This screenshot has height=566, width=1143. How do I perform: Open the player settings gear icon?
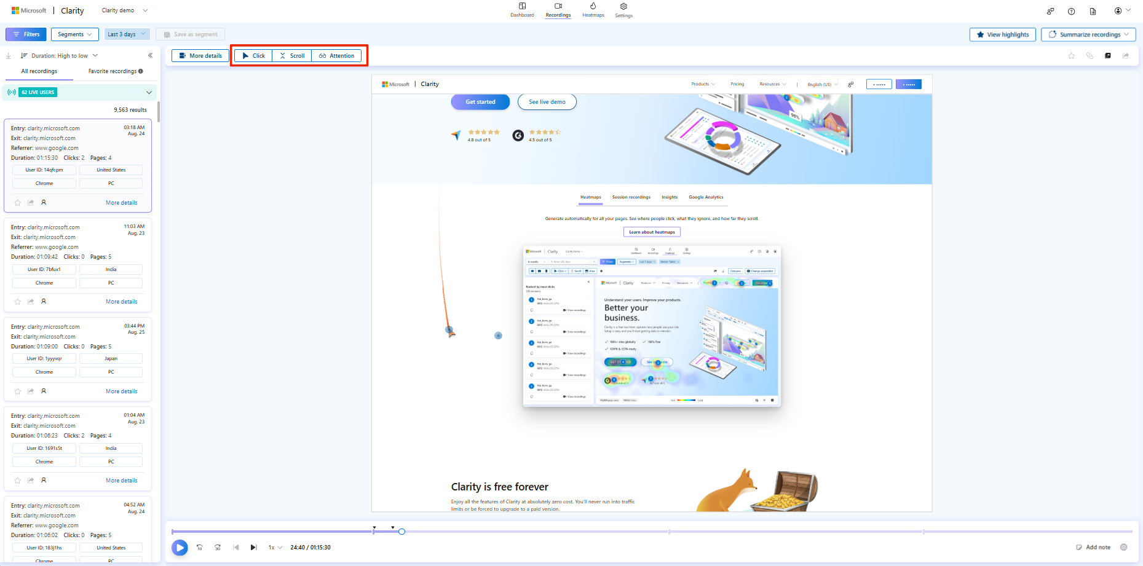click(x=1124, y=547)
